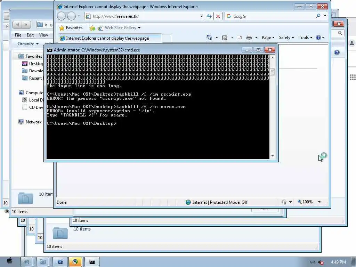The width and height of the screenshot is (356, 267).
Task: Click the Internet Explorer Back button
Action: coord(61,16)
